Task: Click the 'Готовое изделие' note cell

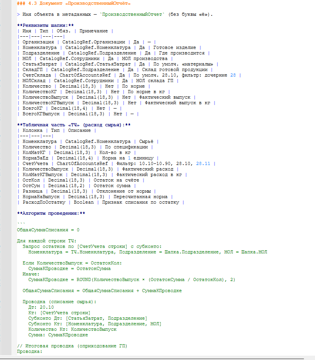Action: click(x=174, y=47)
